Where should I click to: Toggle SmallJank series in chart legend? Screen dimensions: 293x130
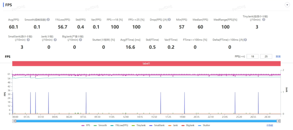point(157,125)
